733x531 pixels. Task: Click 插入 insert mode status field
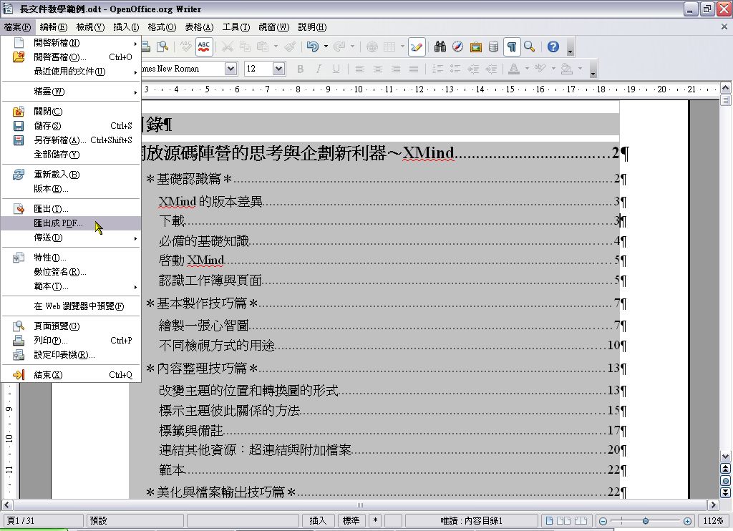318,521
